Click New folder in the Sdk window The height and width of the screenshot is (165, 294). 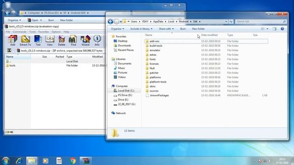(198, 29)
